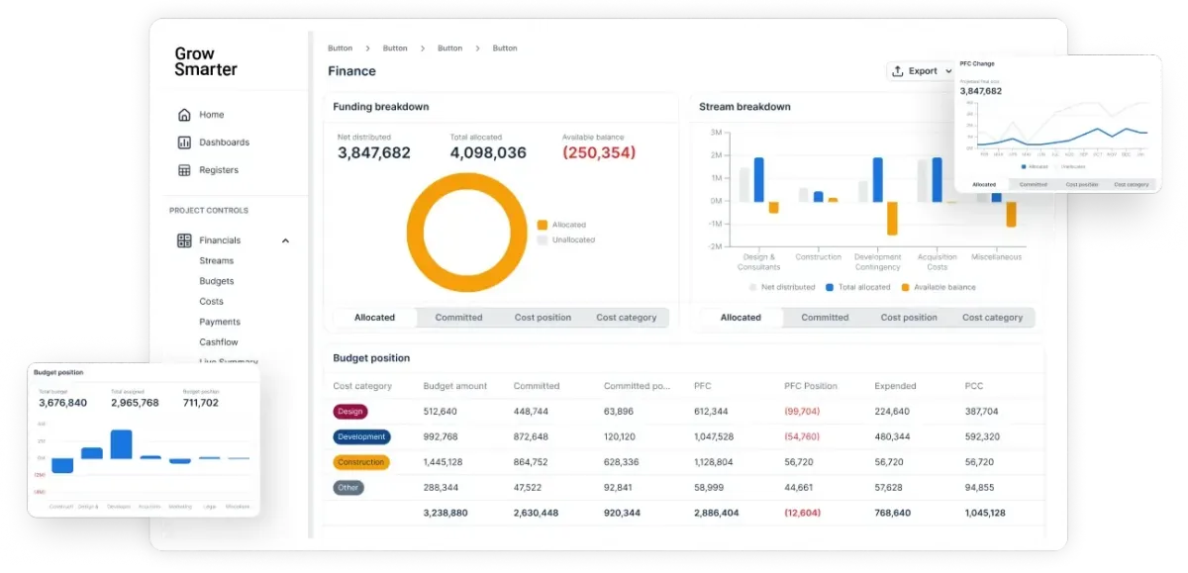This screenshot has height=573, width=1188.
Task: Click the Grow Smarter logo
Action: point(206,61)
